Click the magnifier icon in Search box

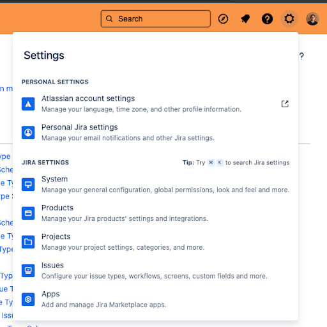[x=109, y=19]
